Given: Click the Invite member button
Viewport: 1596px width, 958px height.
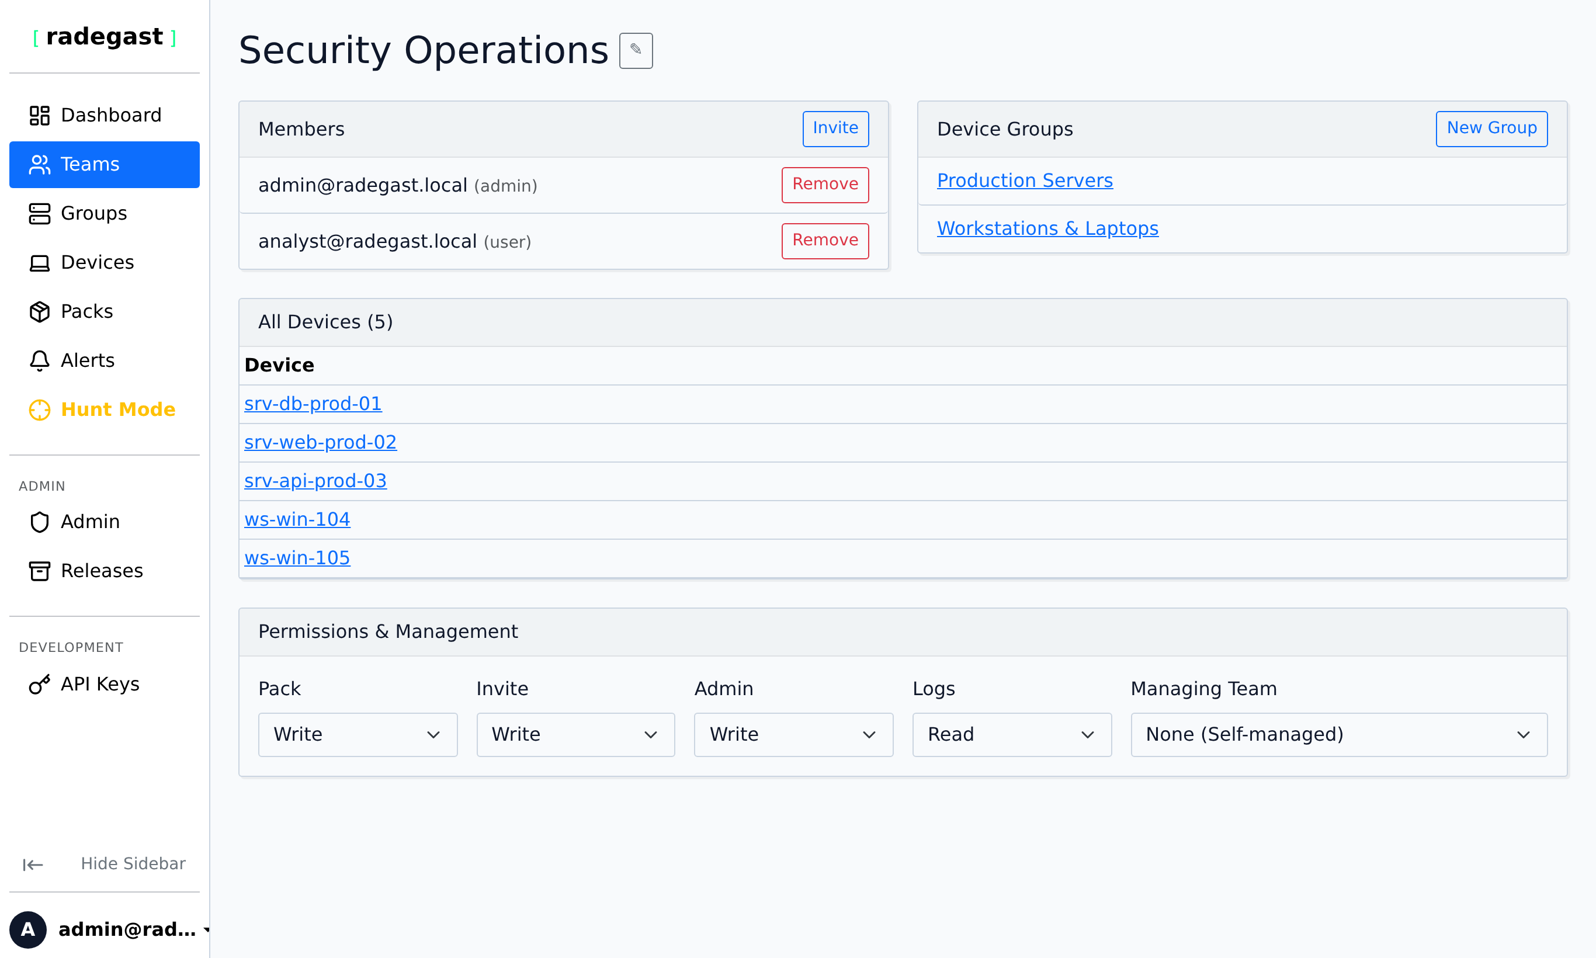Looking at the screenshot, I should (x=835, y=129).
